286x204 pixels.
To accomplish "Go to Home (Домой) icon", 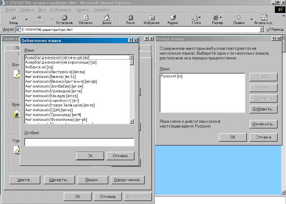I will (x=107, y=18).
